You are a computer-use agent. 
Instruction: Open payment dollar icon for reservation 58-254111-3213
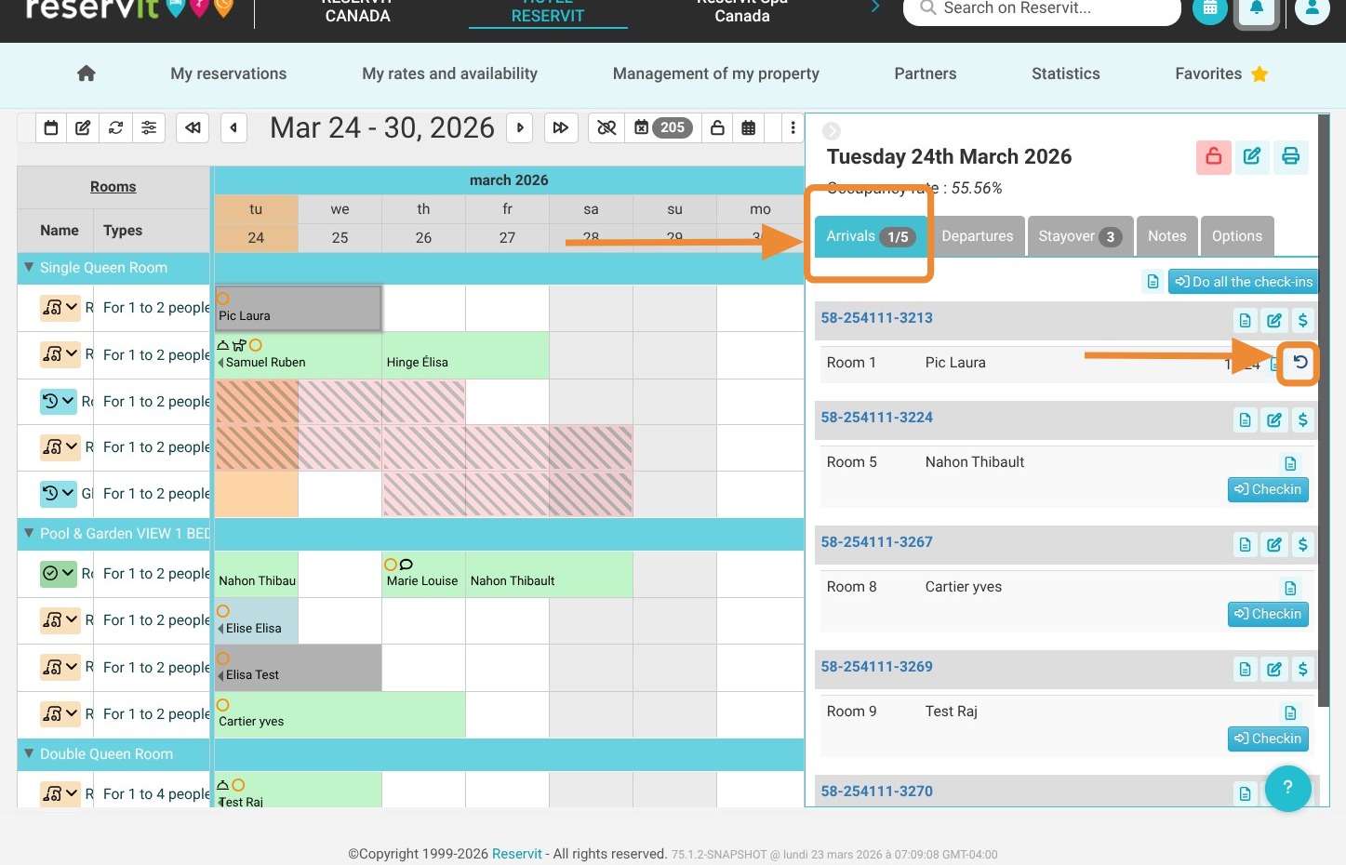coord(1303,321)
